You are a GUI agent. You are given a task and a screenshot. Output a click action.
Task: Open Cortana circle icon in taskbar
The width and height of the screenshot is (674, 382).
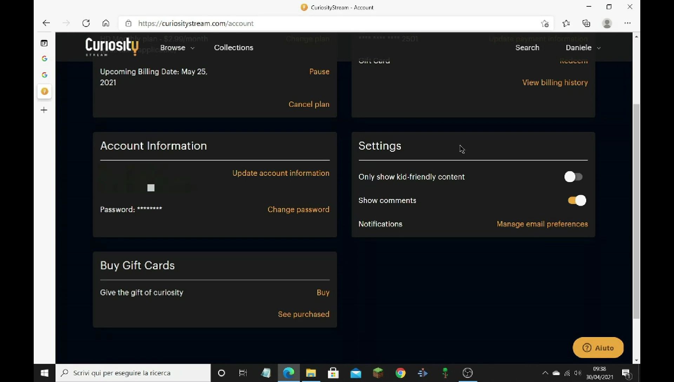pos(222,373)
